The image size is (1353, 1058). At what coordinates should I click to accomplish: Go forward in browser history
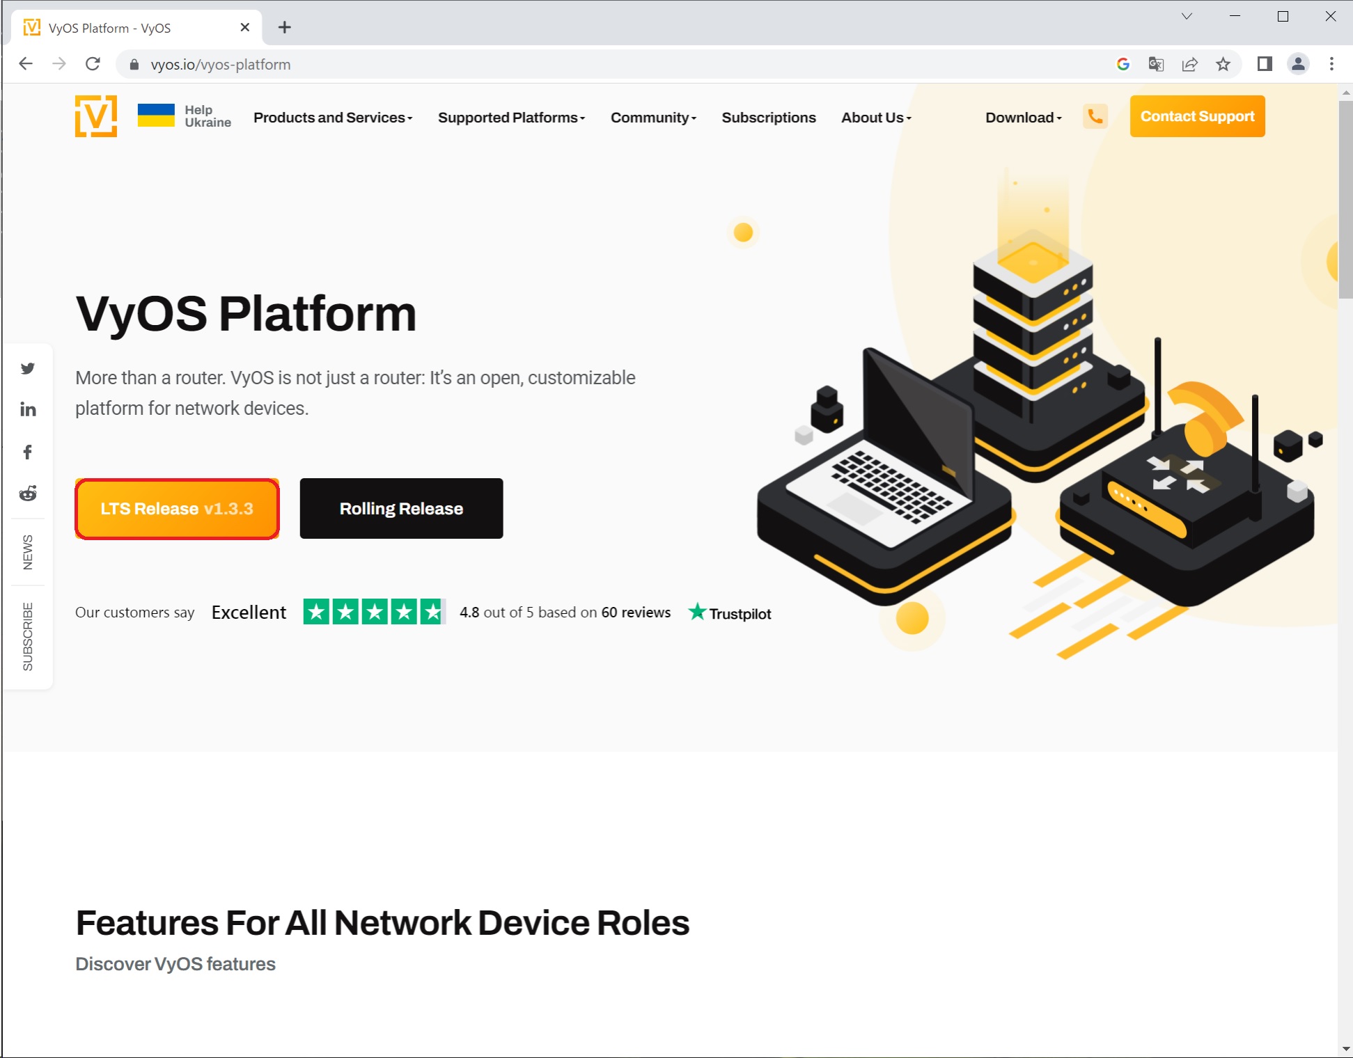pos(59,64)
